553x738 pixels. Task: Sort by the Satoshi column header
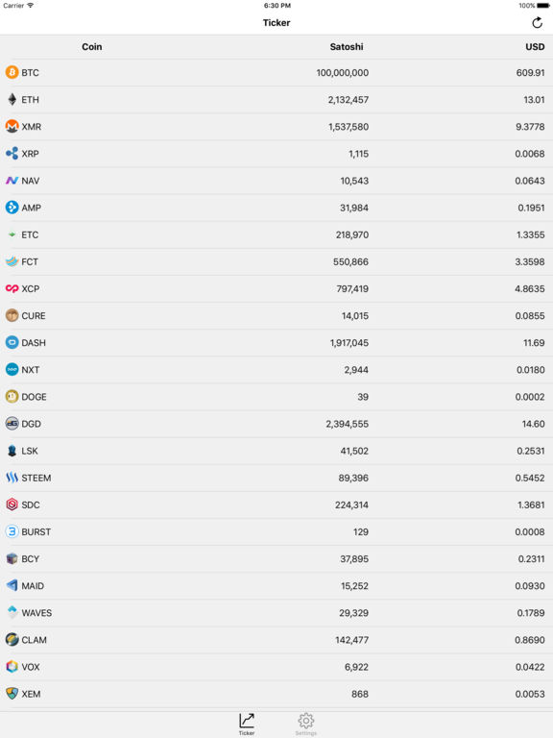(x=347, y=46)
